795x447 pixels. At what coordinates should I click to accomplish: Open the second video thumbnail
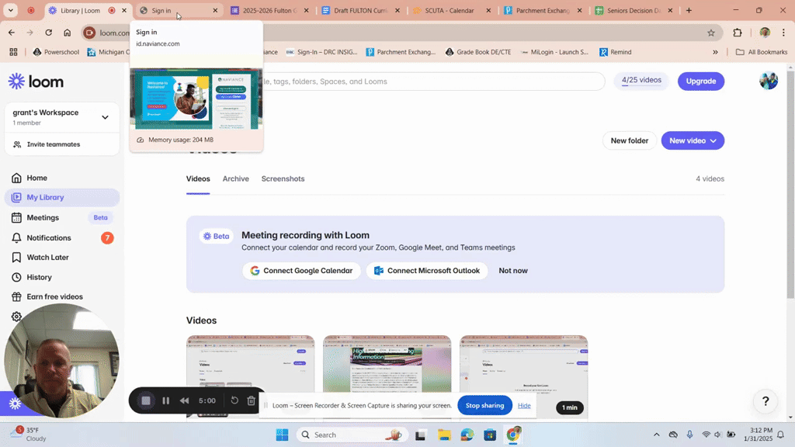[x=387, y=376]
